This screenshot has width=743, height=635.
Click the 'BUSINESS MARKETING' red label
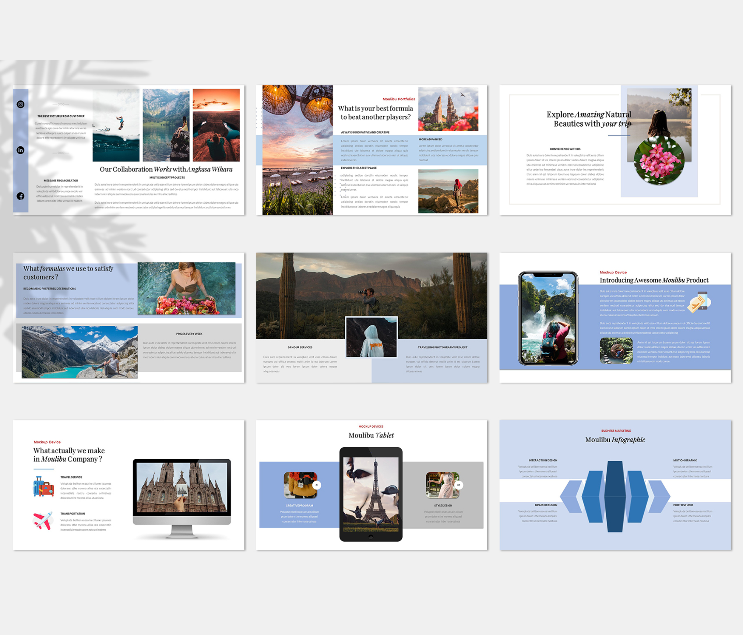(x=616, y=431)
